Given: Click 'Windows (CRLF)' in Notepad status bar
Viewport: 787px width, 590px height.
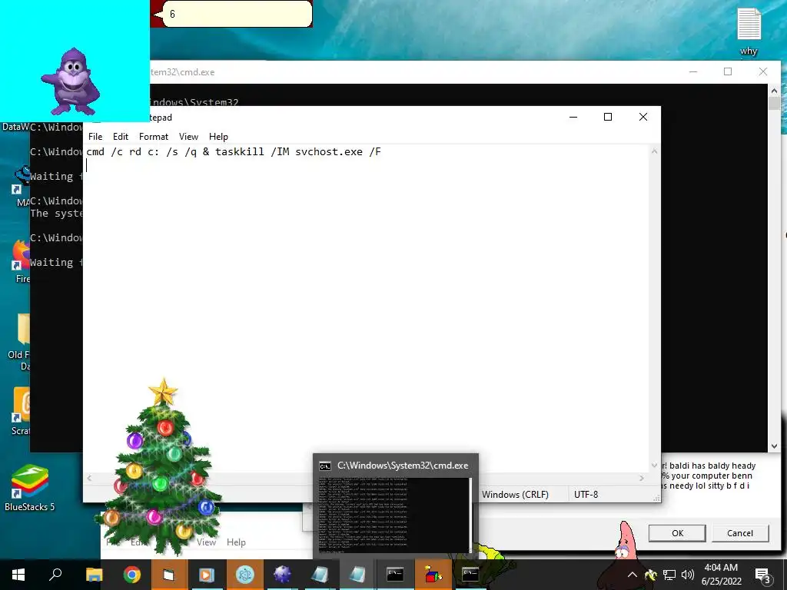Looking at the screenshot, I should (x=515, y=495).
